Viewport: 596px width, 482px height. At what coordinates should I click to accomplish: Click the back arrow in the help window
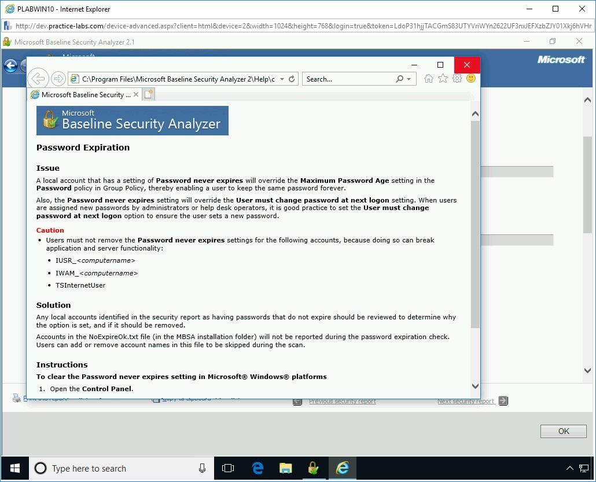pos(38,79)
